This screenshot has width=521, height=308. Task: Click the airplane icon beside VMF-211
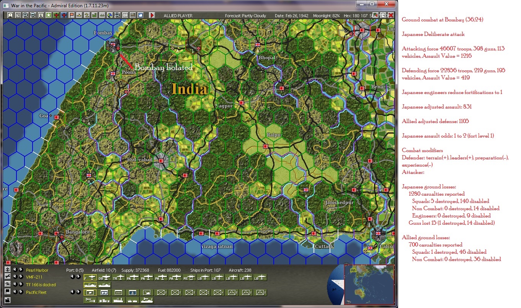tap(8, 277)
